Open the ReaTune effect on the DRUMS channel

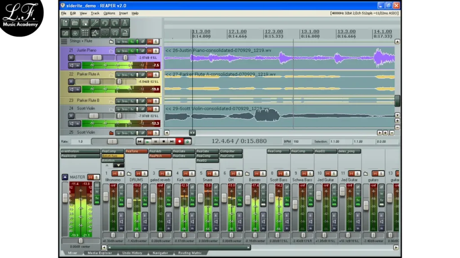[x=136, y=151]
